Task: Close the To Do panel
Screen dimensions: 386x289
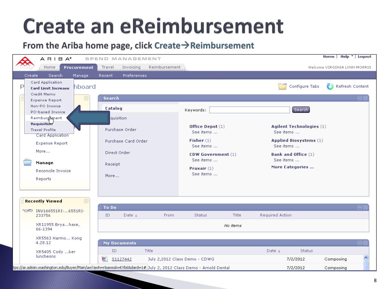Action: (x=365, y=207)
